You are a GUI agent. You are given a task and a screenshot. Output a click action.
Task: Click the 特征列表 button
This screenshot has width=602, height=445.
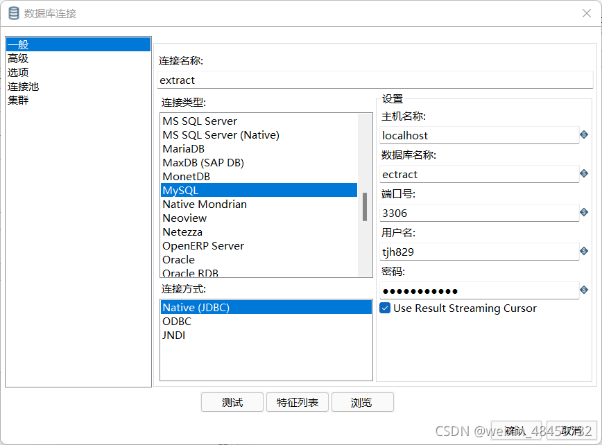(298, 403)
